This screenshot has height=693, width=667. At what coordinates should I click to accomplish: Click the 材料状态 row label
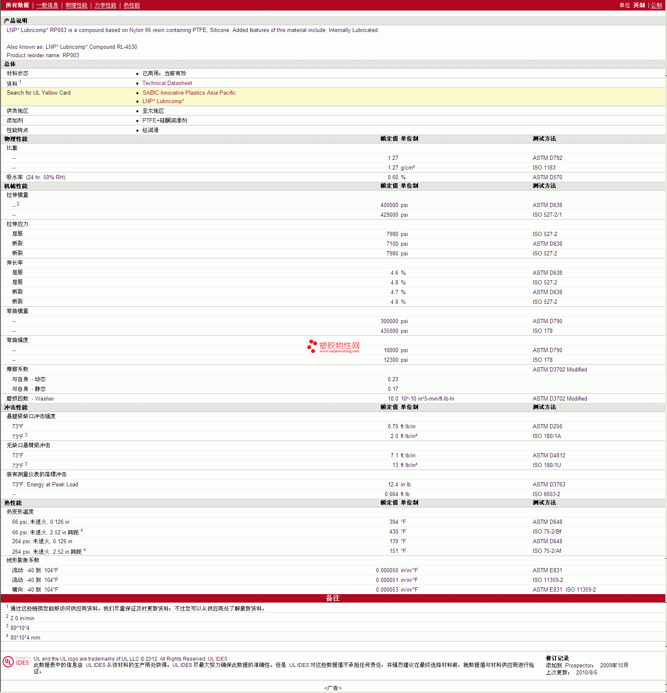(x=17, y=74)
